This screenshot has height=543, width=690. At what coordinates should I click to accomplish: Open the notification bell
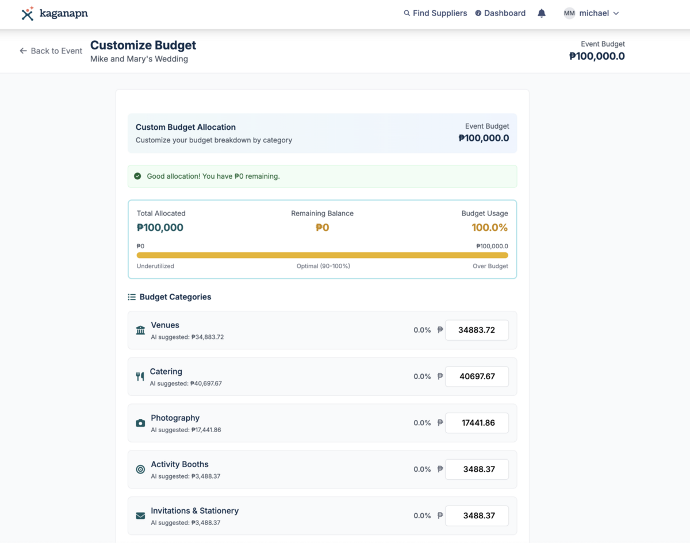(541, 13)
